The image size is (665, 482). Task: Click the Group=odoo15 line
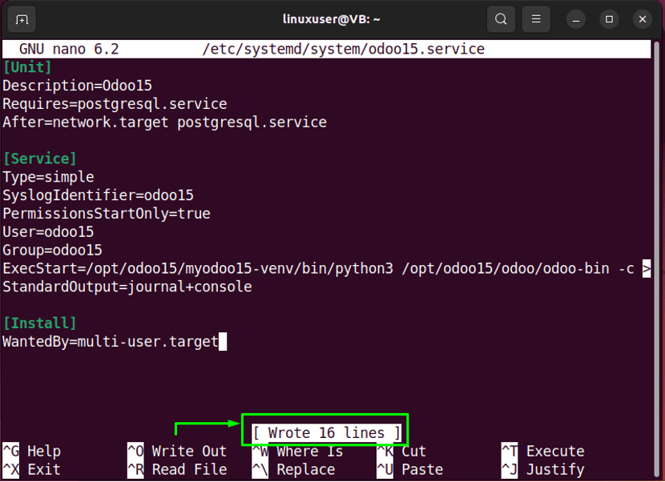pos(53,251)
